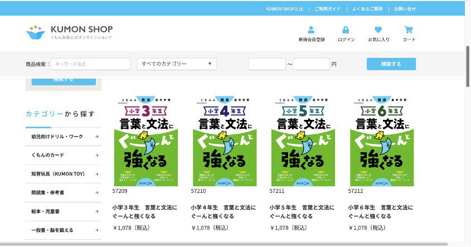The width and height of the screenshot is (471, 247).
Task: Open product title 小学5年生 言葉と文法に
Action: click(302, 212)
